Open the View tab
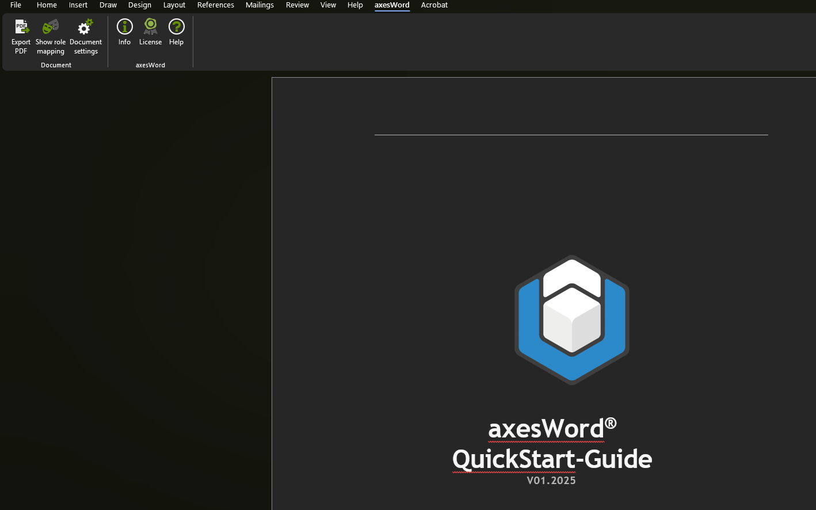 (328, 5)
